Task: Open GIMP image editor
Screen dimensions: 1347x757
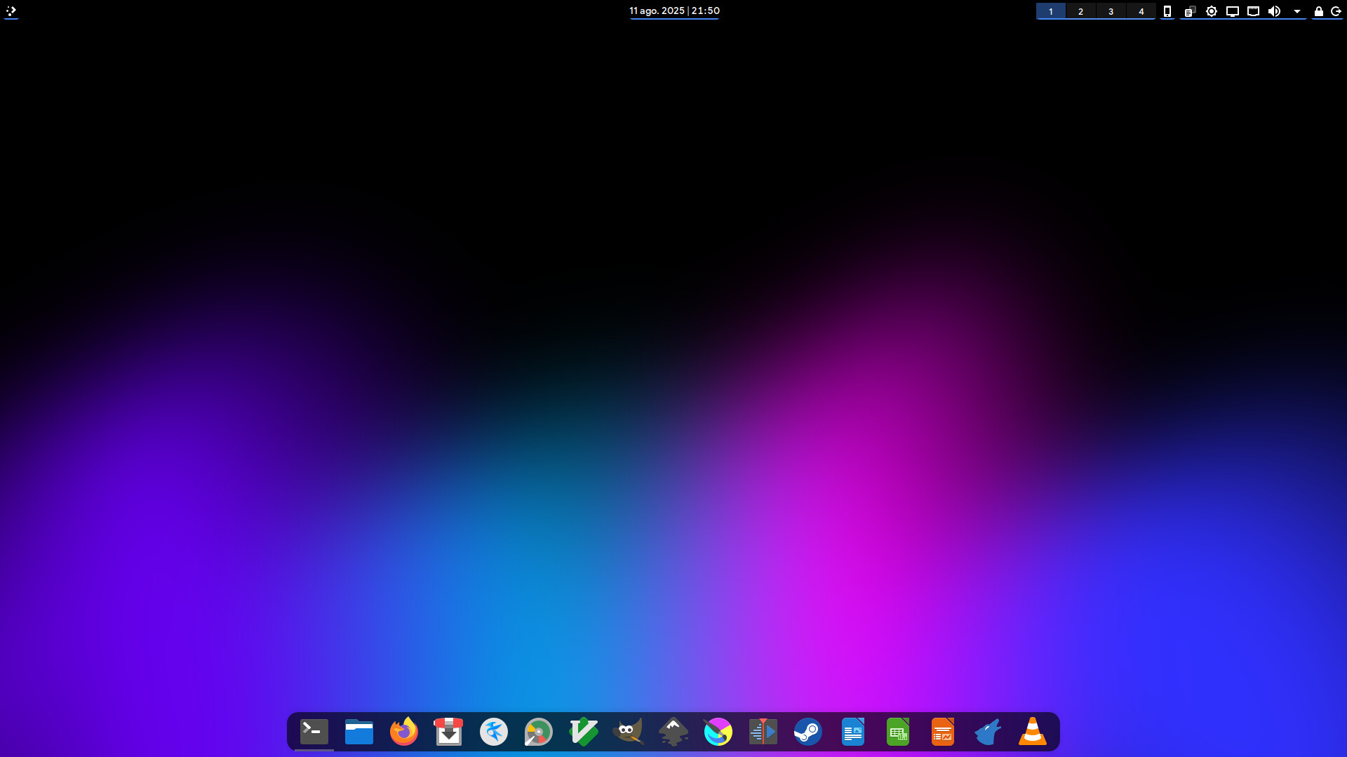Action: tap(628, 732)
